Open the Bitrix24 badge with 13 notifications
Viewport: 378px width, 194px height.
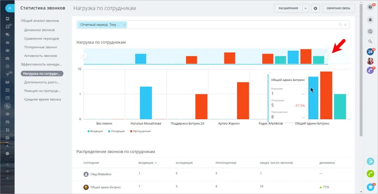point(370,52)
